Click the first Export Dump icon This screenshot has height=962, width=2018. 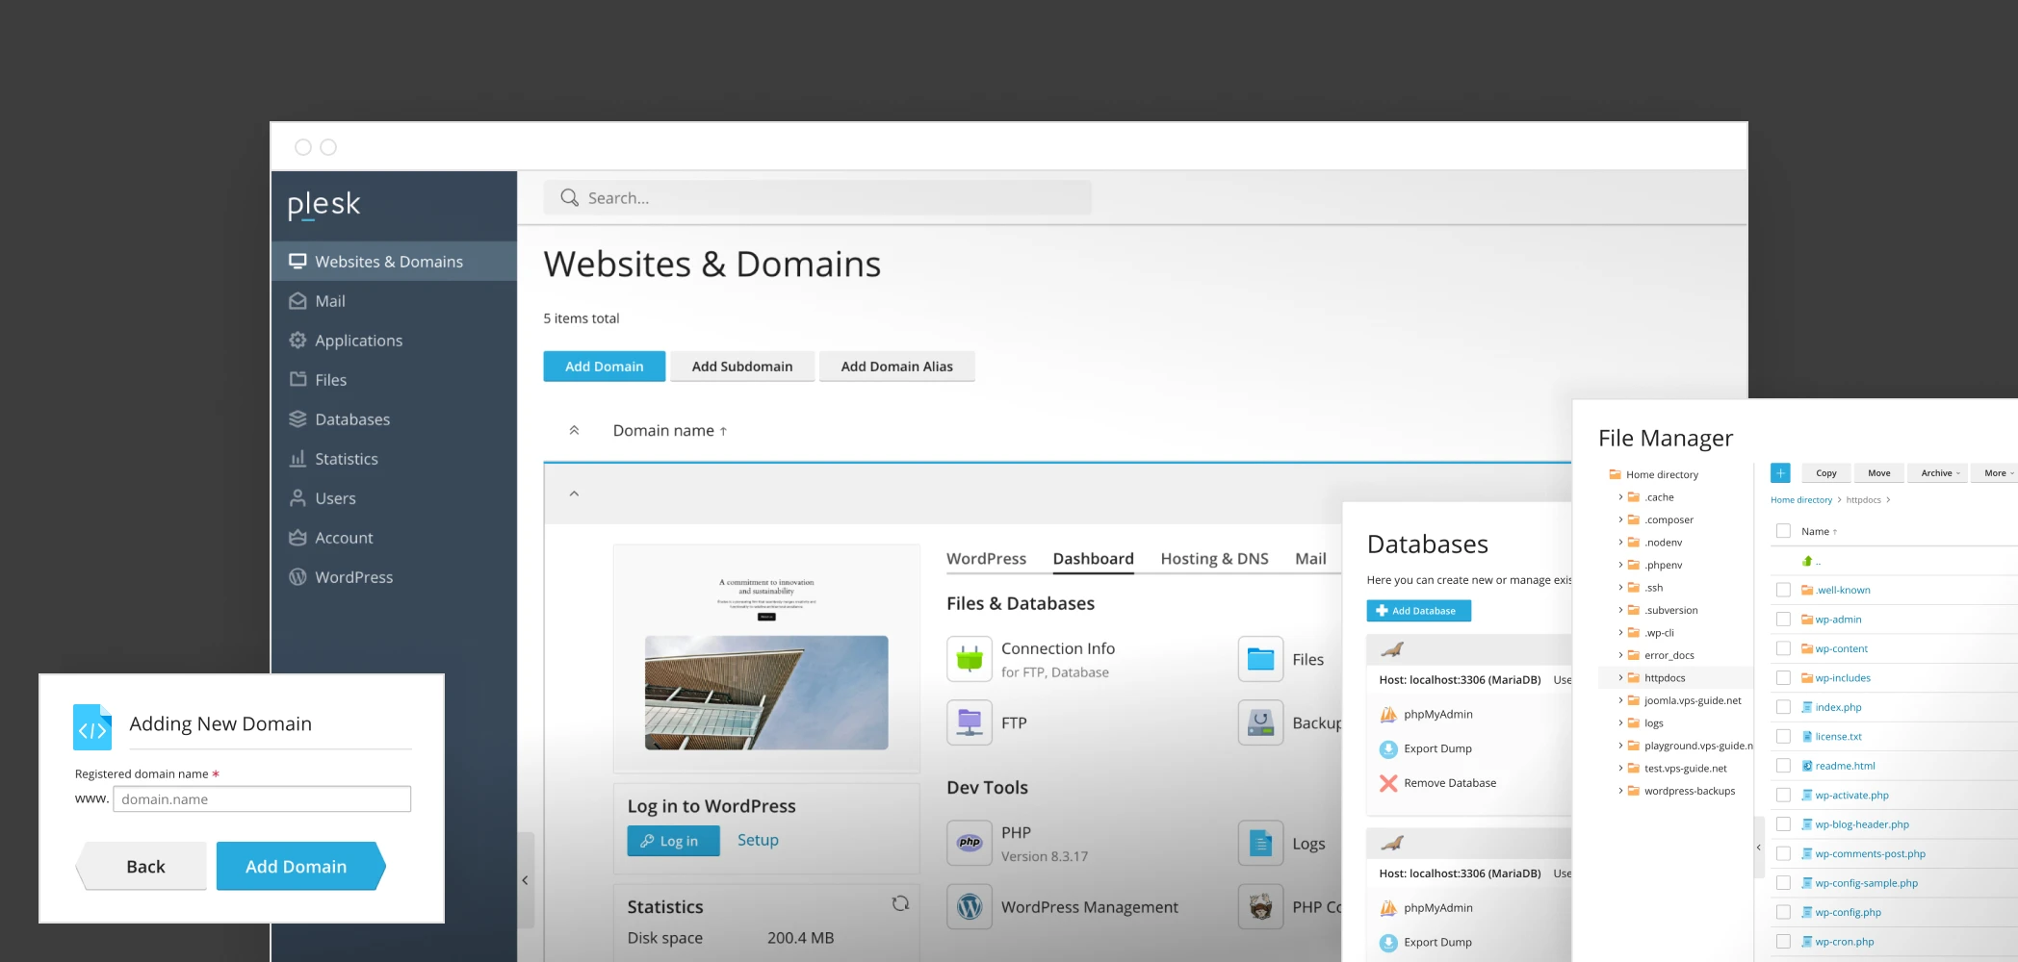[1388, 748]
